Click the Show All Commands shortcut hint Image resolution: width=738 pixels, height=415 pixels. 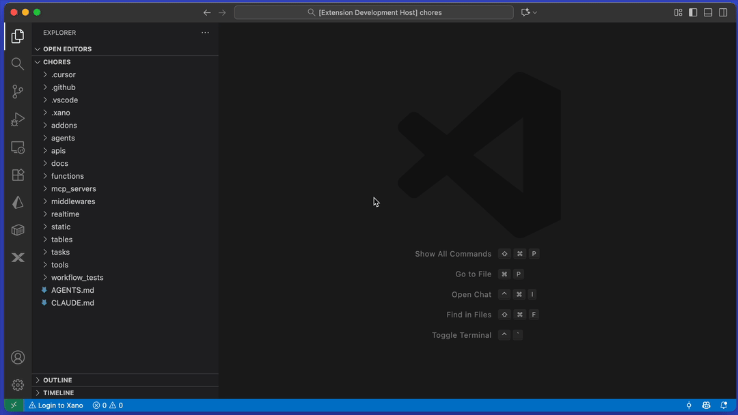point(476,254)
